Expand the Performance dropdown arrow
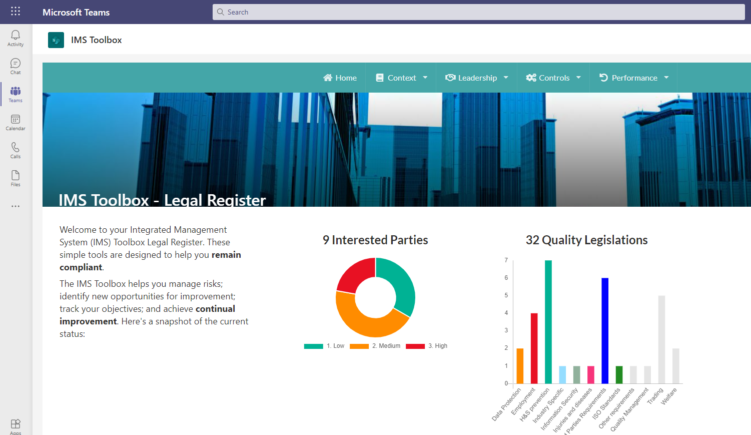 tap(666, 78)
